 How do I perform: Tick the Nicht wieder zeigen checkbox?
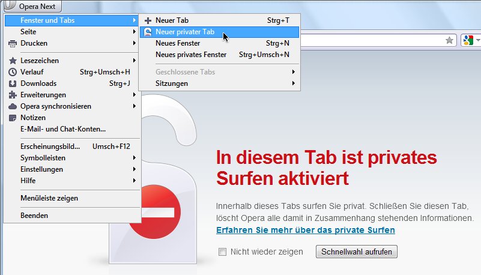(x=222, y=252)
